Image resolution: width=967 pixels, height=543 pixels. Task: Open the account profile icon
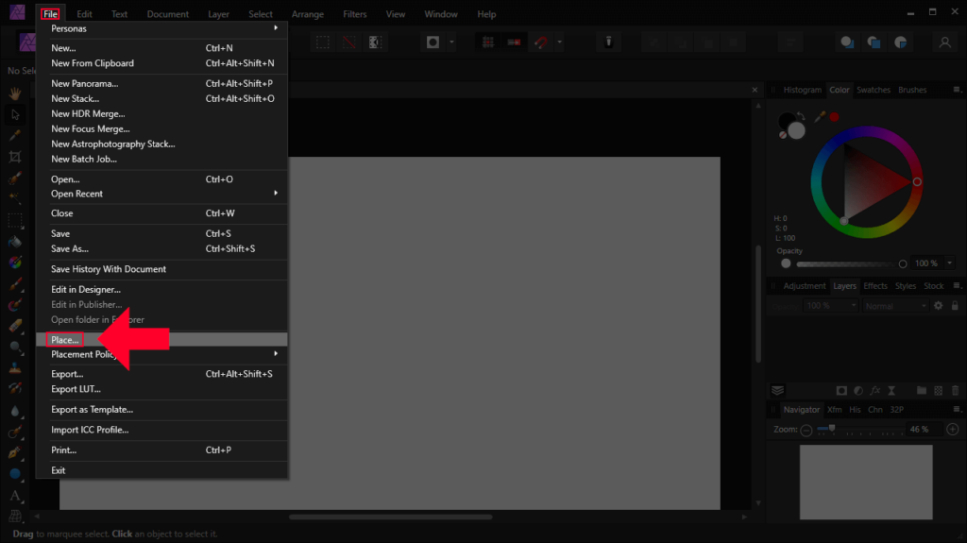coord(943,42)
